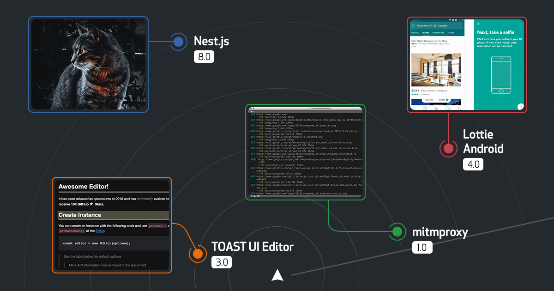
Task: Click the star rating under the Shibuya listing
Action: click(x=416, y=94)
